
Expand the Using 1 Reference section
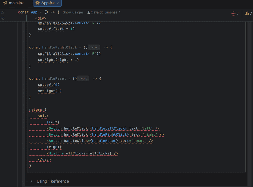click(x=31, y=181)
